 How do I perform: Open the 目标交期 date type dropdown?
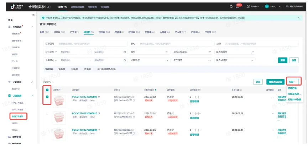tap(51, 52)
